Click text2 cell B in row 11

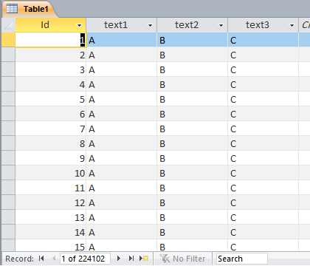pyautogui.click(x=193, y=188)
